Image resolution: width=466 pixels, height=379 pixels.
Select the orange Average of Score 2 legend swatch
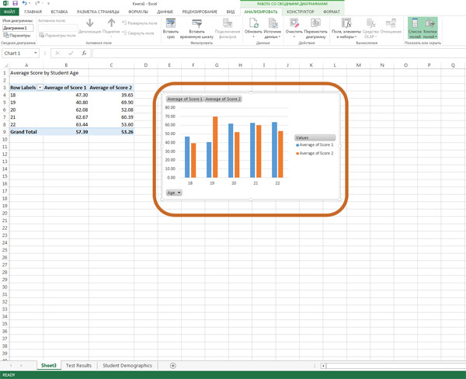297,154
